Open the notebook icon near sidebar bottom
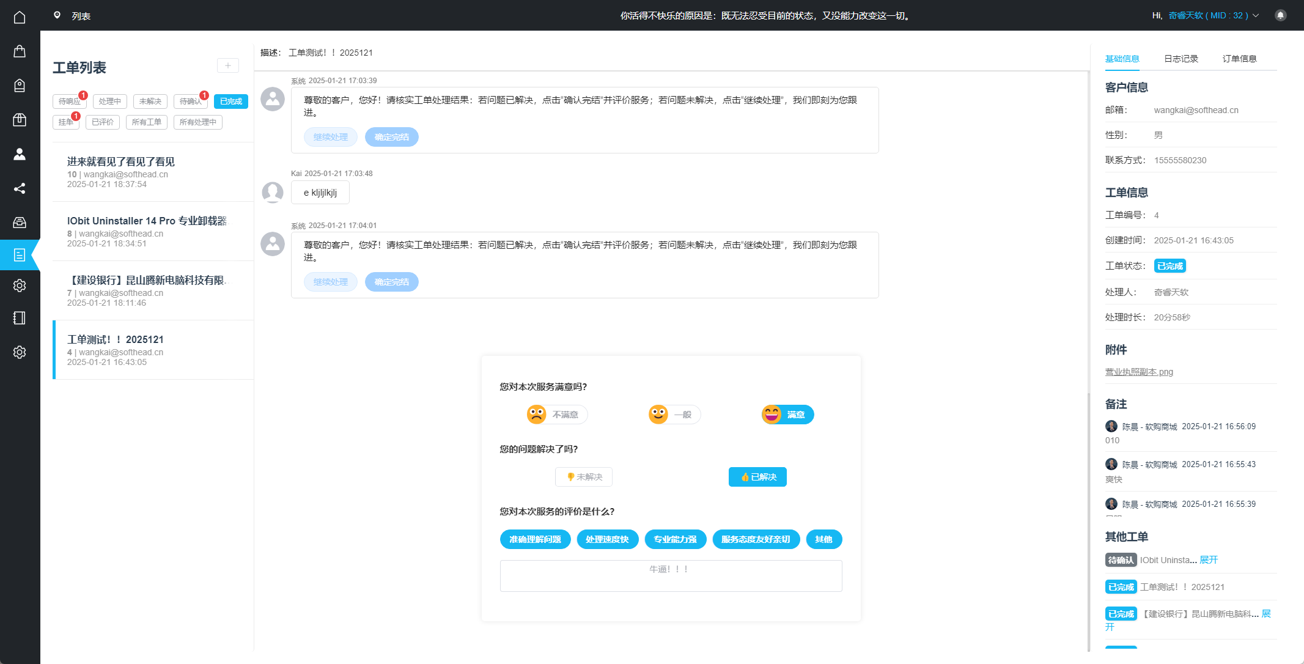The height and width of the screenshot is (664, 1304). [20, 318]
